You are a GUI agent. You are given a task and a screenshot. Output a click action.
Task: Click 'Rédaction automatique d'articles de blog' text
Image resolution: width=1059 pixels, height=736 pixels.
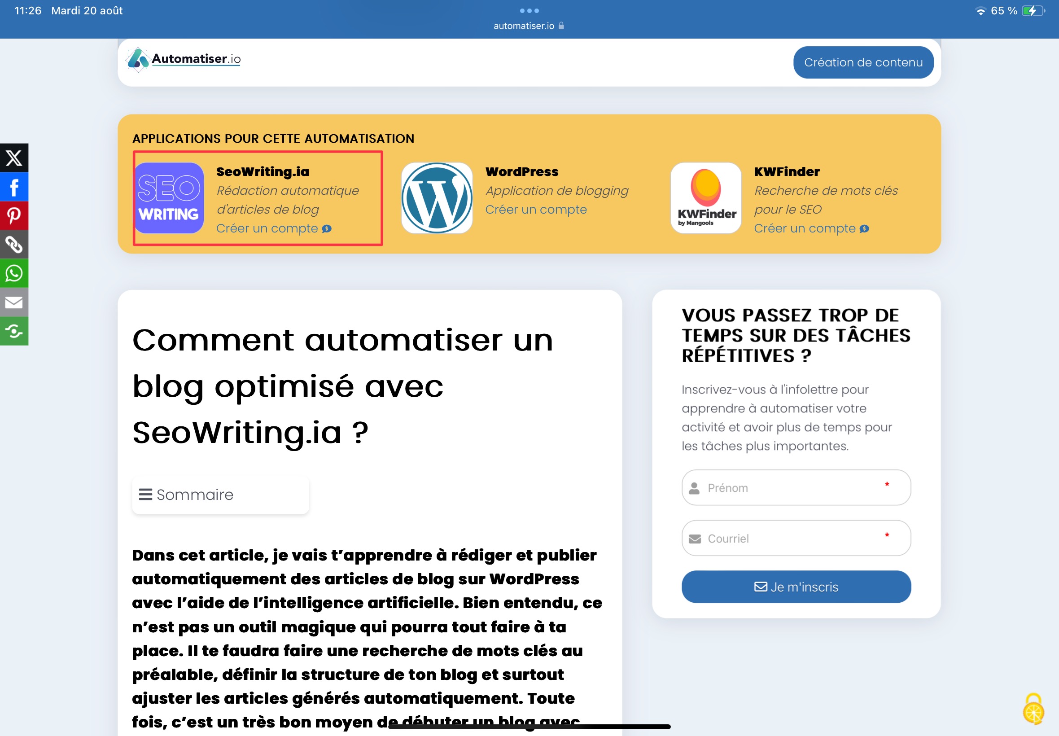pyautogui.click(x=288, y=200)
